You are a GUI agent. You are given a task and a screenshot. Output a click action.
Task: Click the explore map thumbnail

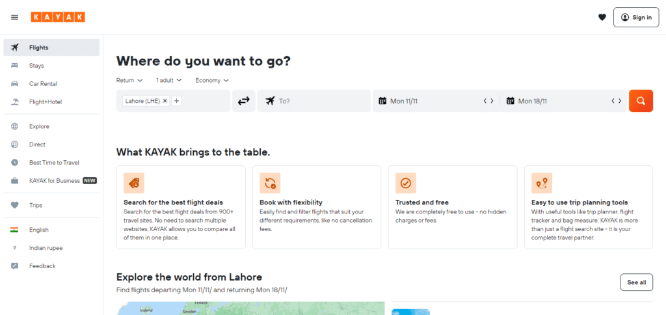point(250,308)
